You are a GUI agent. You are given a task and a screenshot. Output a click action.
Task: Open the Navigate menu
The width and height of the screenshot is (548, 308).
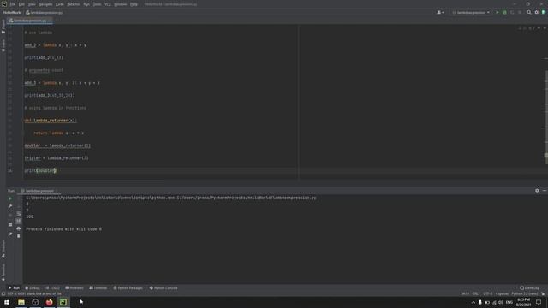(45, 4)
